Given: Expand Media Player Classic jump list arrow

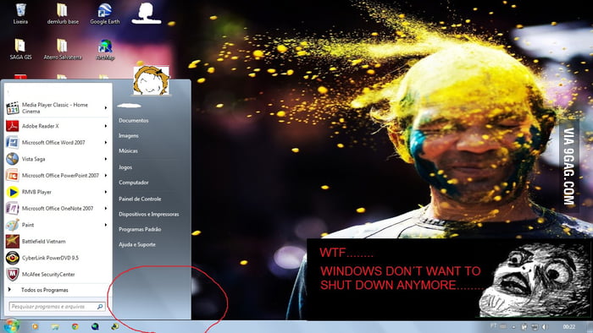Looking at the screenshot, I should [x=106, y=108].
